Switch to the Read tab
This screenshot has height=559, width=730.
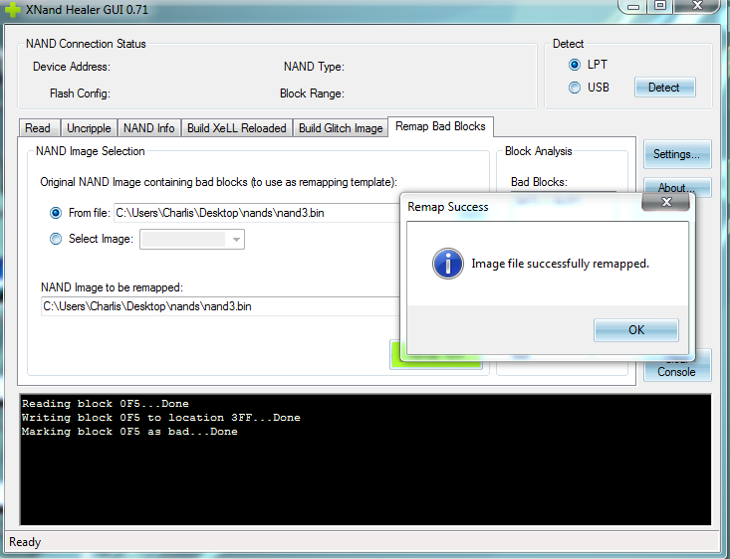tap(38, 128)
